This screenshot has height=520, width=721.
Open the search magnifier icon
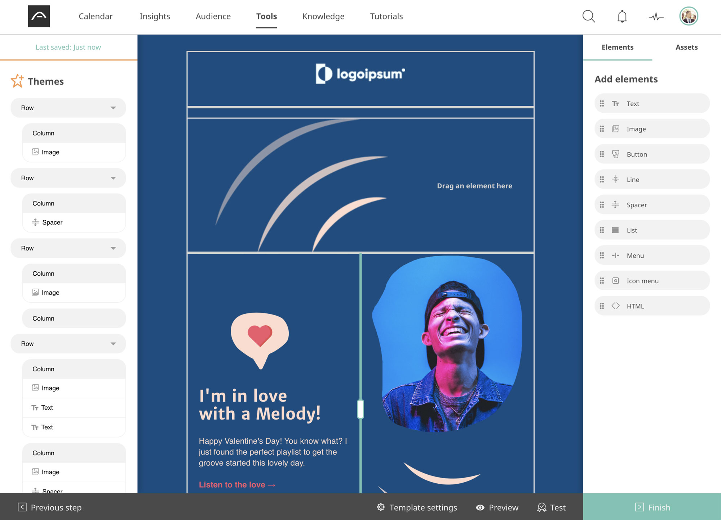coord(589,16)
